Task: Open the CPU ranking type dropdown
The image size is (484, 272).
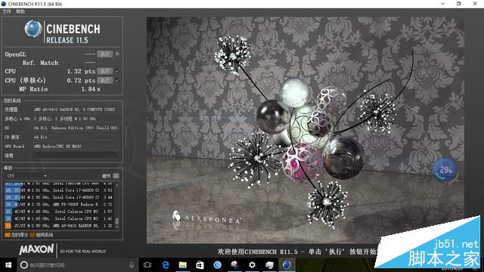Action: click(x=27, y=176)
